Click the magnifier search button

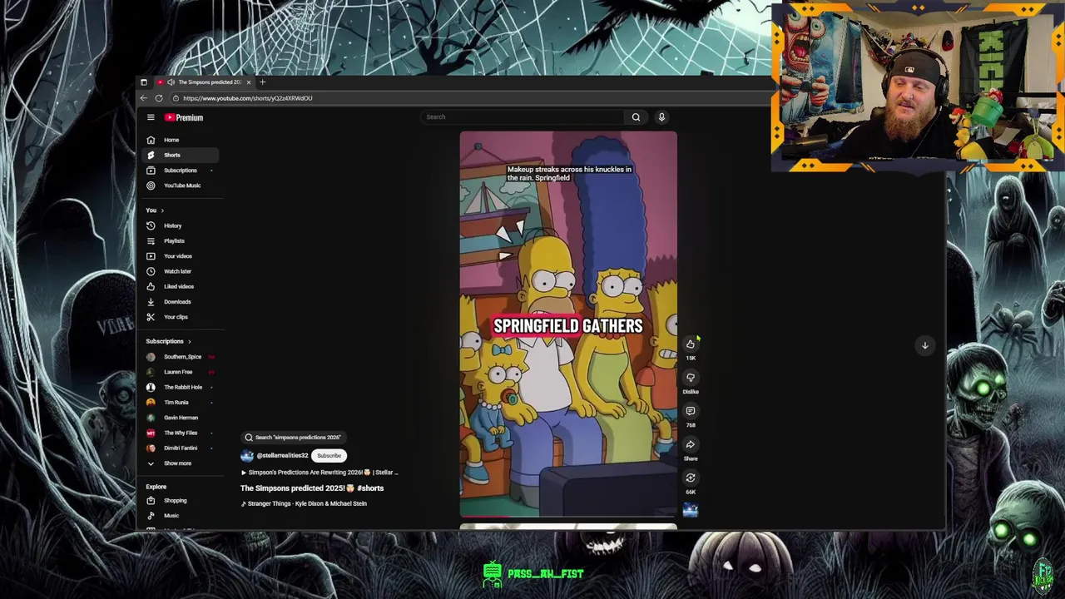pos(636,117)
